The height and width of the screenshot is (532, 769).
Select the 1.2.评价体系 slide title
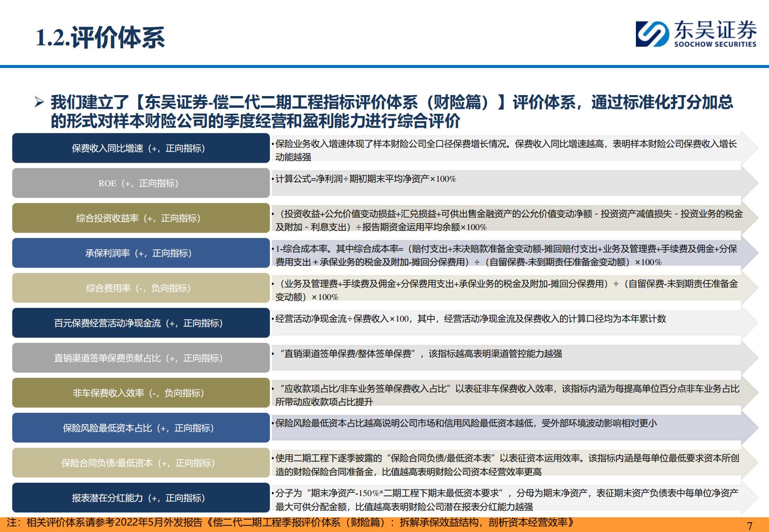point(100,38)
